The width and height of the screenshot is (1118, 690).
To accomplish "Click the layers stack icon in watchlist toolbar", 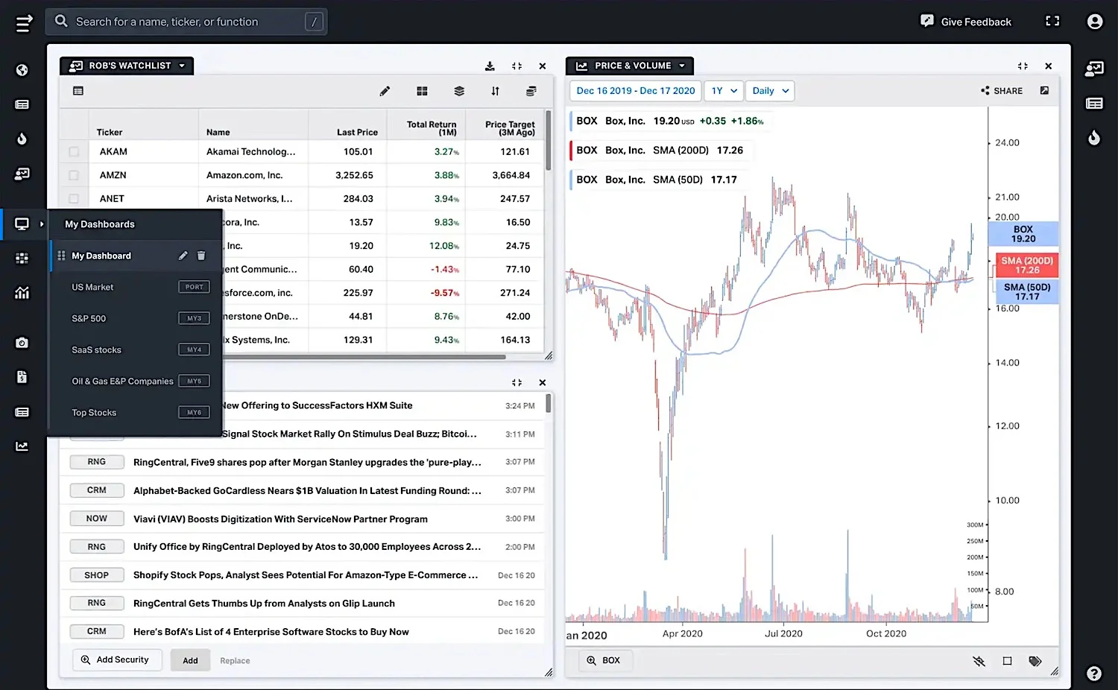I will point(459,91).
